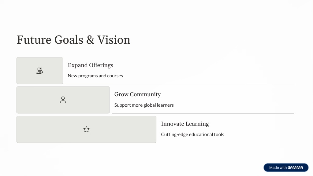313x176 pixels.
Task: Click the star icon beside Innovate Learning
Action: click(86, 129)
